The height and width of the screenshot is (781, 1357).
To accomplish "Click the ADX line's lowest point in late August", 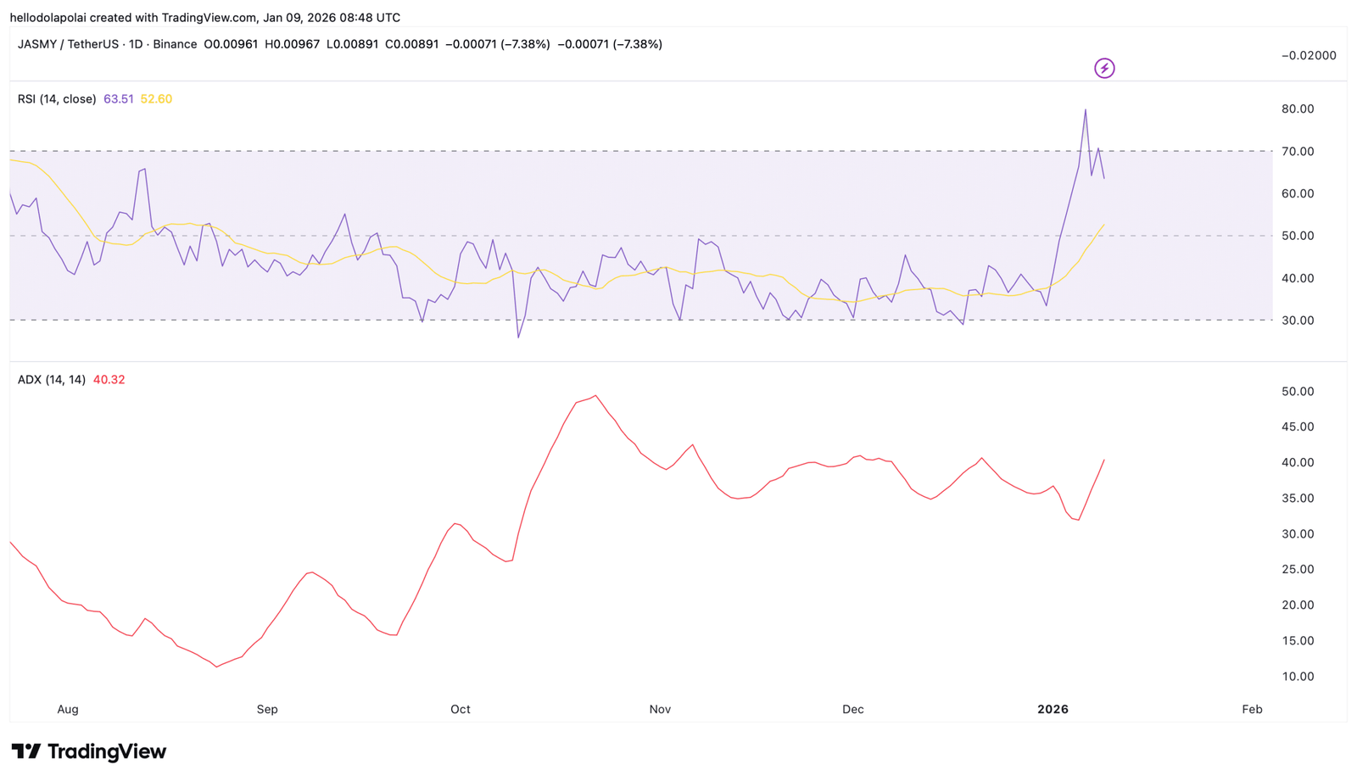I will coord(216,667).
